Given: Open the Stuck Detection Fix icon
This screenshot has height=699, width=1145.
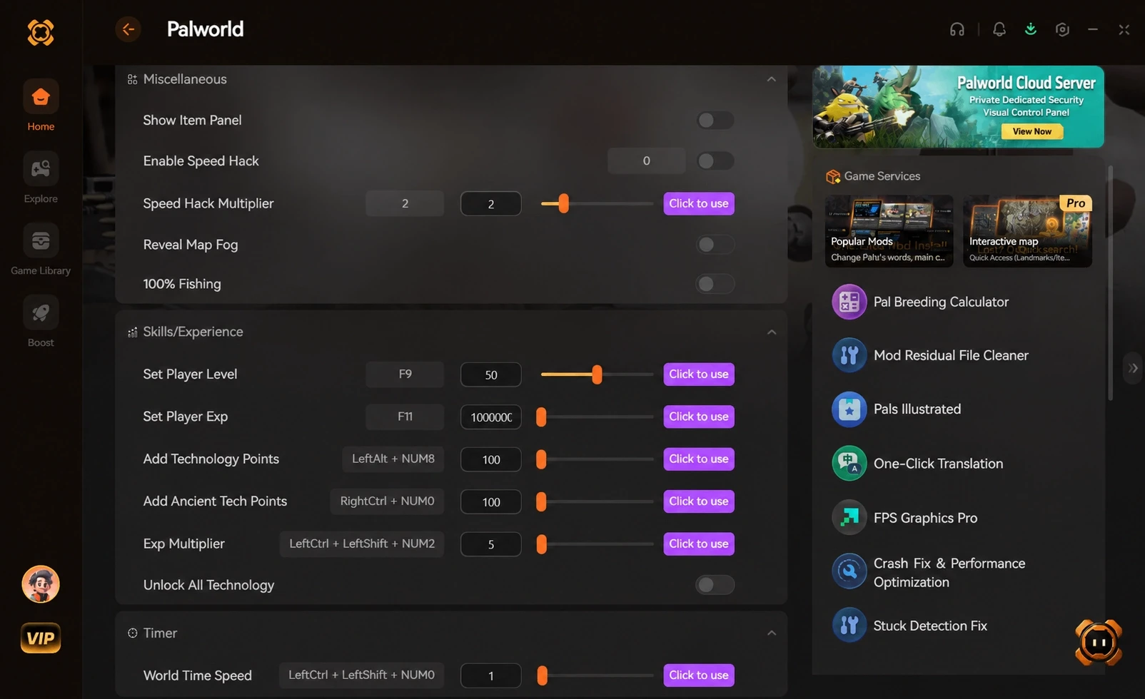Looking at the screenshot, I should pos(849,626).
